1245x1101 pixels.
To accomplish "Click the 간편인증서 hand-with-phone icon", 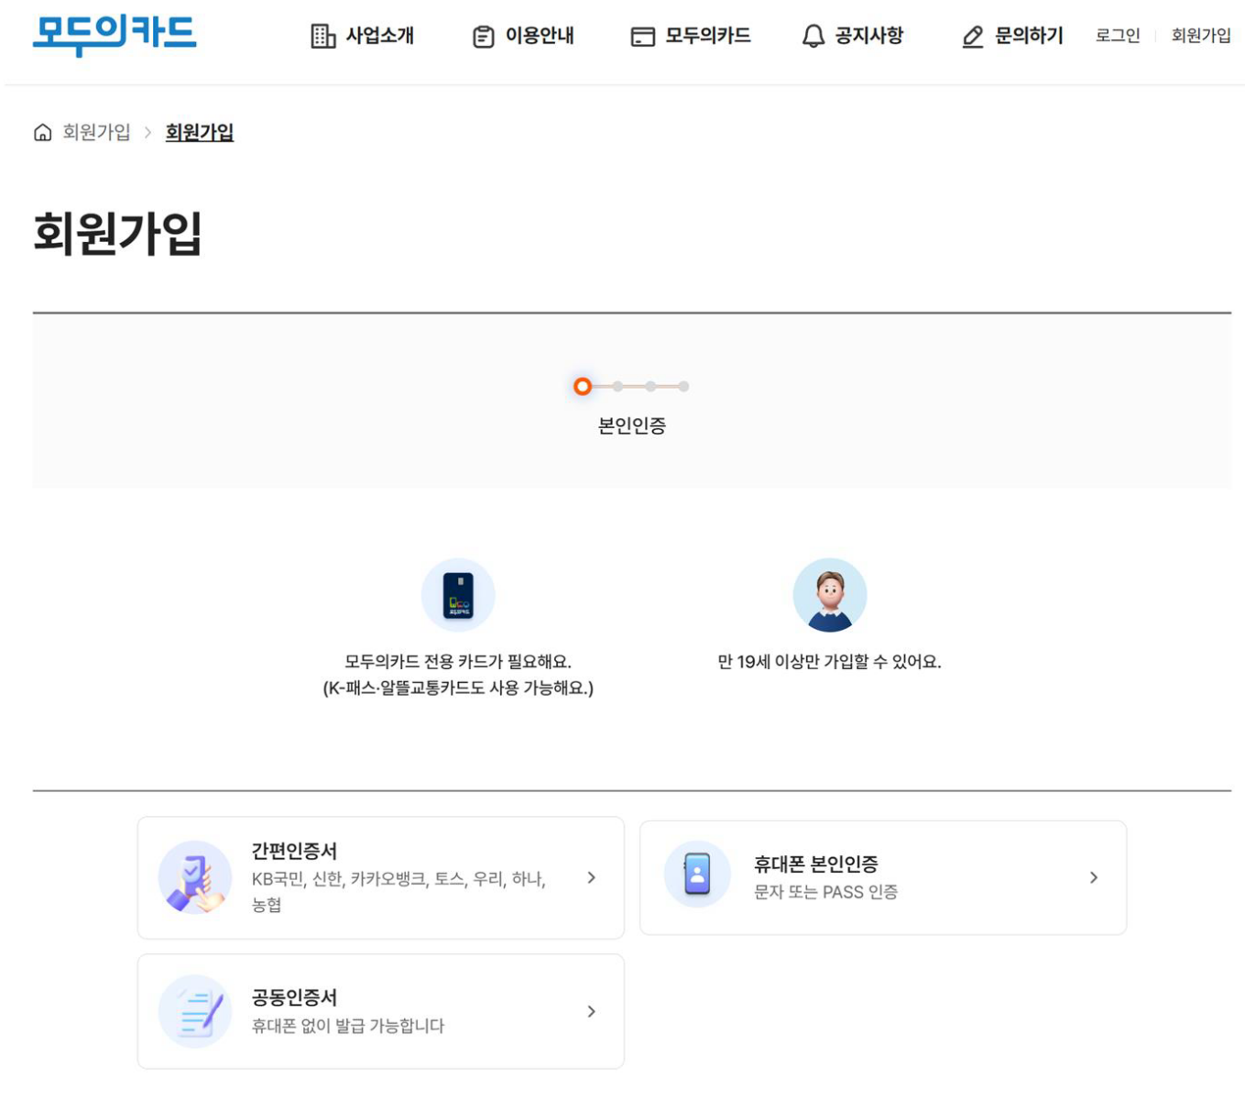I will [195, 877].
